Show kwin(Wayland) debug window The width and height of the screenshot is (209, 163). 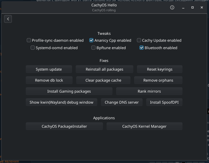(61, 102)
